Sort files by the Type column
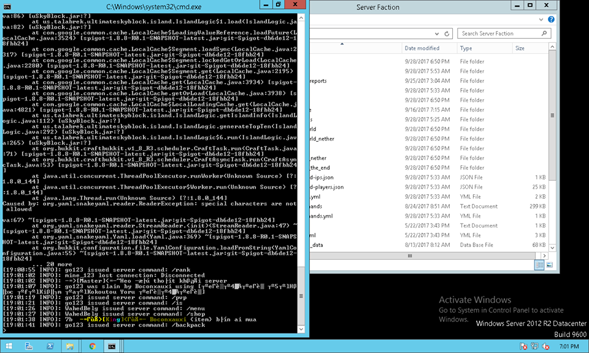 click(466, 48)
